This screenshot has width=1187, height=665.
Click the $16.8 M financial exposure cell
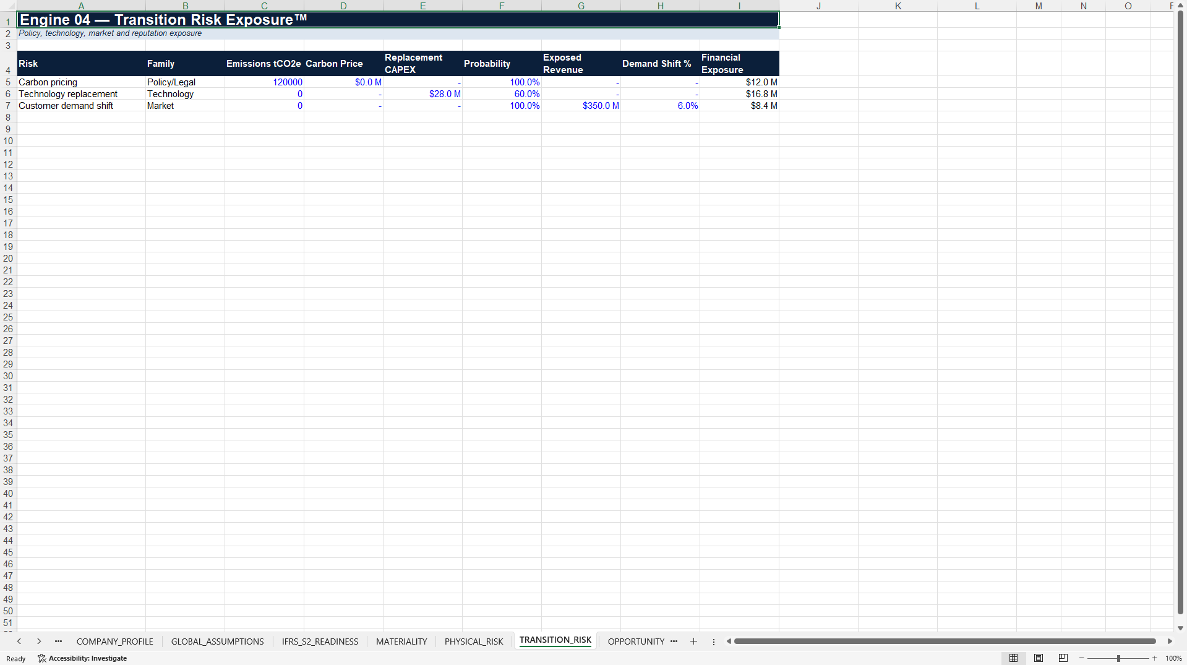(x=739, y=94)
